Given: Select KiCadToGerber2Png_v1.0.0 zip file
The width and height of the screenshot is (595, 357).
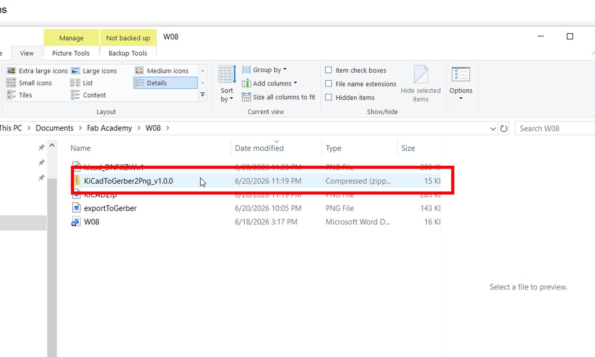Looking at the screenshot, I should click(255, 181).
